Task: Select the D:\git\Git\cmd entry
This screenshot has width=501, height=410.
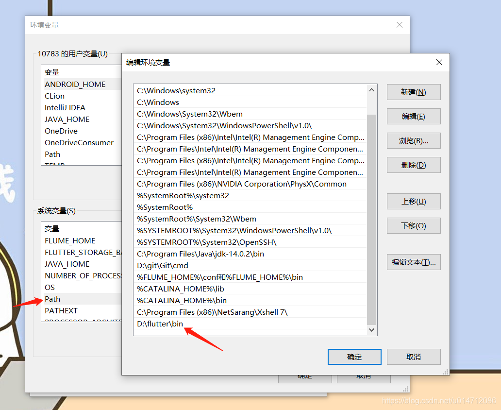Action: [250, 265]
